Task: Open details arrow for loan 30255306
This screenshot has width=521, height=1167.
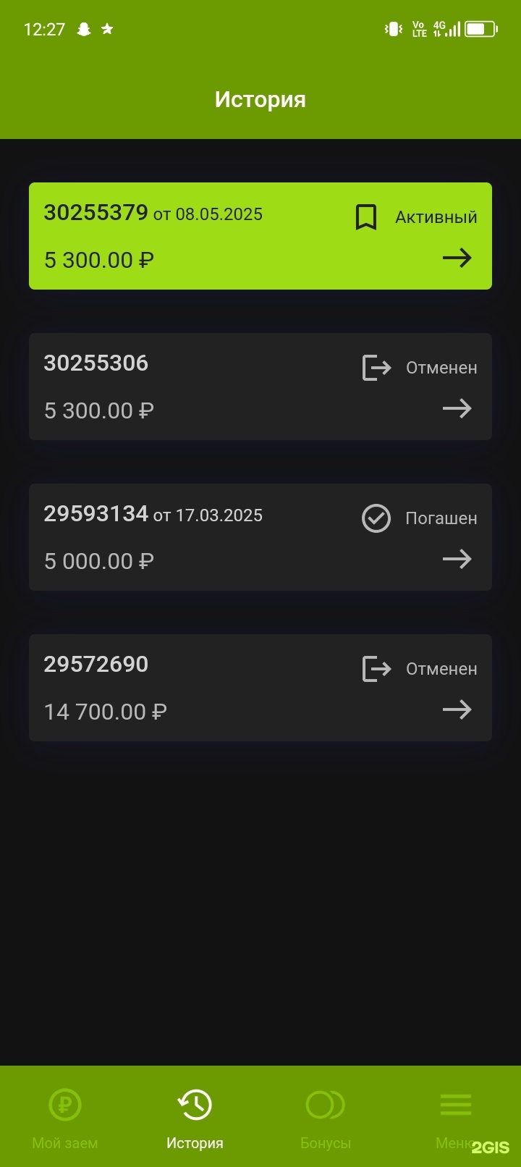Action: 457,409
